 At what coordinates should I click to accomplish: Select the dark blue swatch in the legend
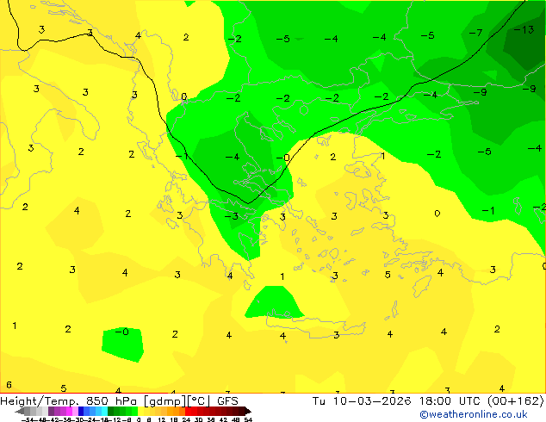click(81, 411)
